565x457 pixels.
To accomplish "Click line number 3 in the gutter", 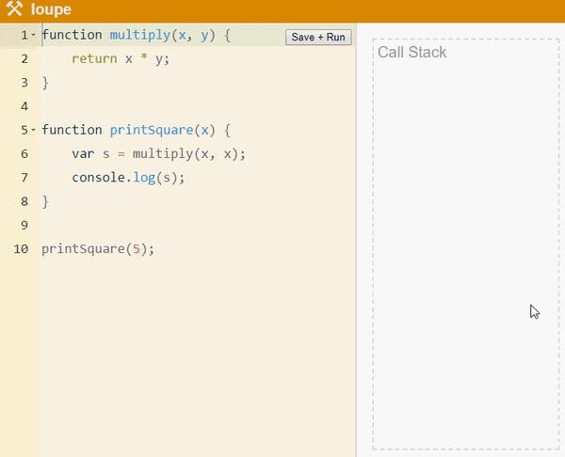I will 24,83.
